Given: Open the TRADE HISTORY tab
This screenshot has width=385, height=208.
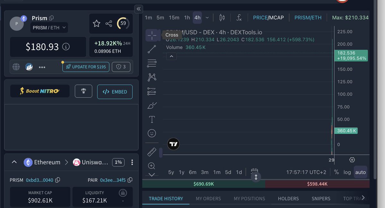Looking at the screenshot, I should click(166, 199).
